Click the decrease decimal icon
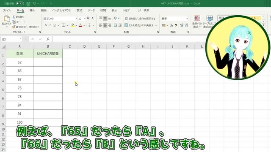 186,25
